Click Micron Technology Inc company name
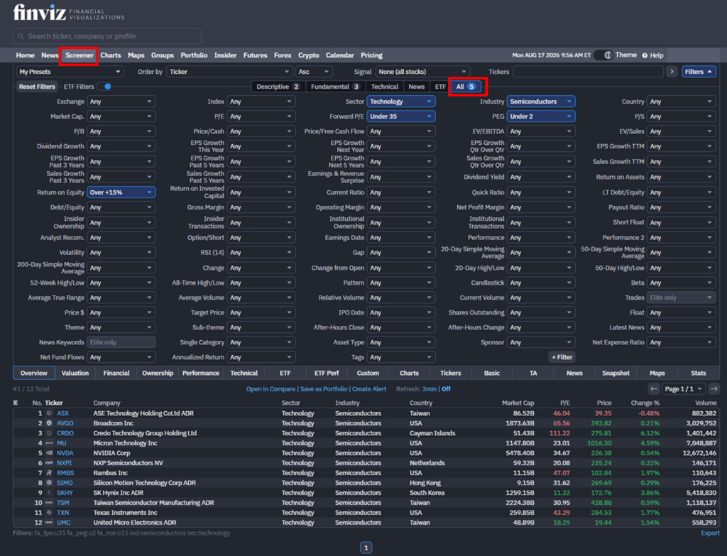The height and width of the screenshot is (556, 727). (x=125, y=443)
